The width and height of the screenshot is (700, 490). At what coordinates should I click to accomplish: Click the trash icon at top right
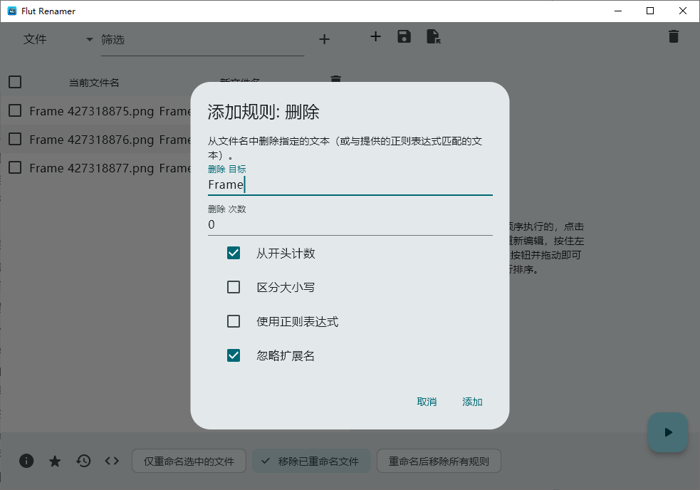pyautogui.click(x=674, y=36)
